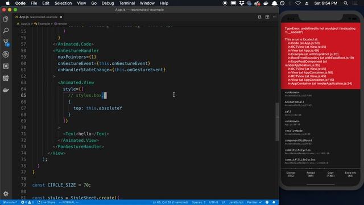Open the Docker view in activity bar
This screenshot has height=205, width=364.
[6, 90]
